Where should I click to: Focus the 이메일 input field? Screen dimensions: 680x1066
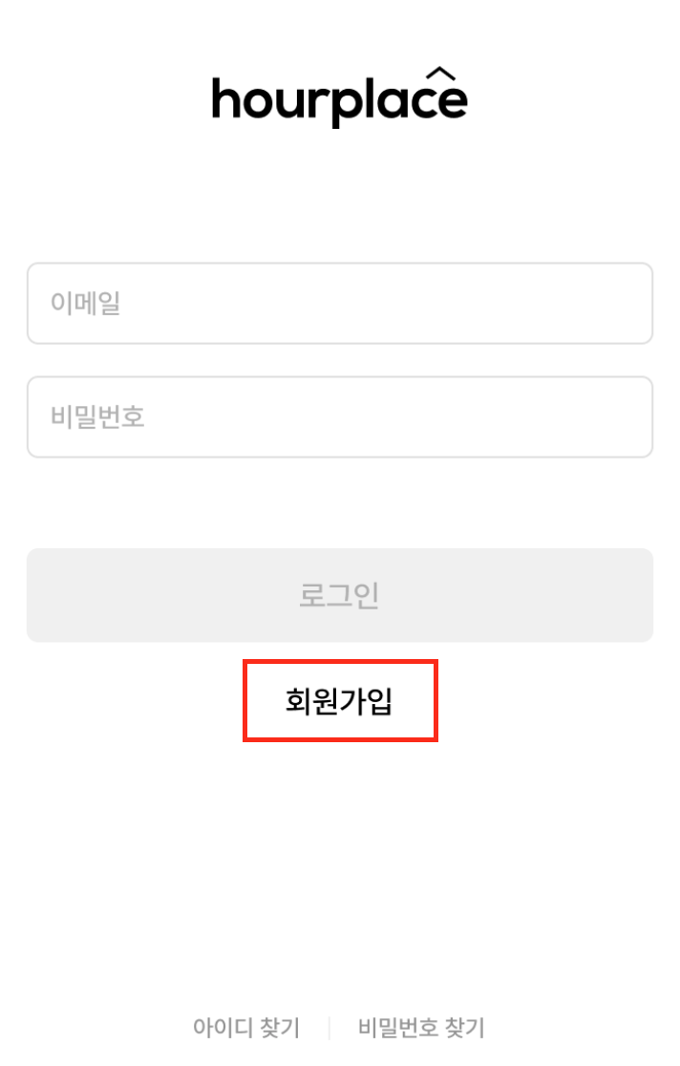pos(339,303)
